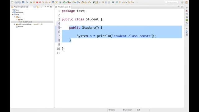Viewport: 199px width, 112px height.
Task: Click the Suspend debug icon
Action: (x=34, y=2)
